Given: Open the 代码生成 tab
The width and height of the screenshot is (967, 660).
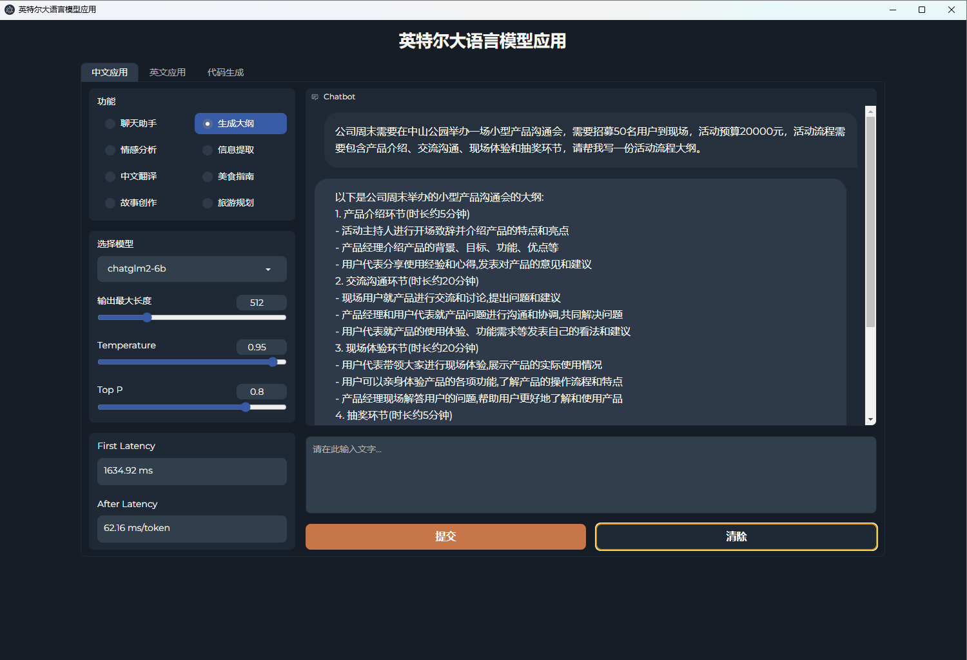Looking at the screenshot, I should 226,72.
